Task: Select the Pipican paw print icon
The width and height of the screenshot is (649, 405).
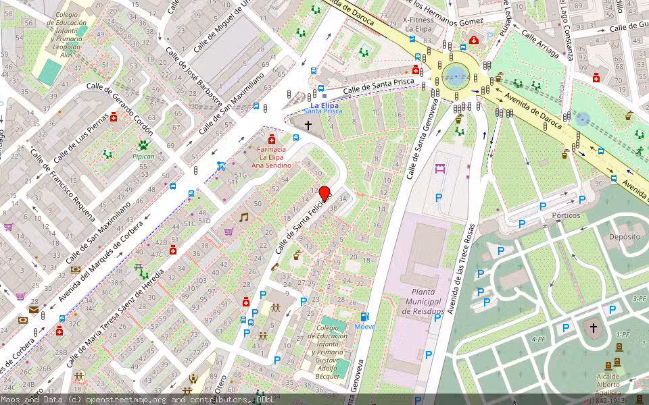Action: coord(143,146)
